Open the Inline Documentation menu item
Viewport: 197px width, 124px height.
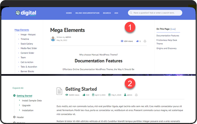87,13
